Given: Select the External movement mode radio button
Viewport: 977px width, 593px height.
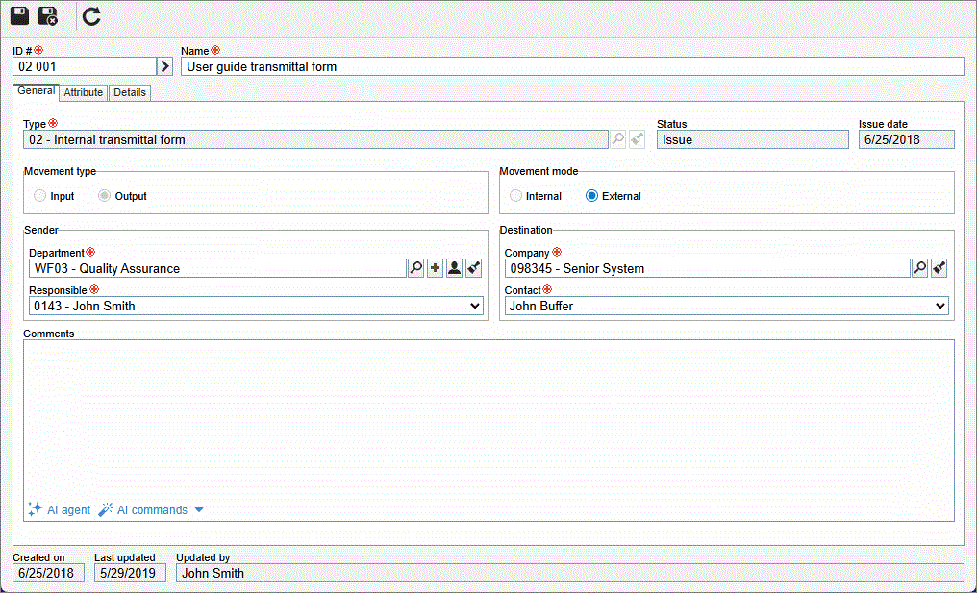Looking at the screenshot, I should (x=592, y=196).
